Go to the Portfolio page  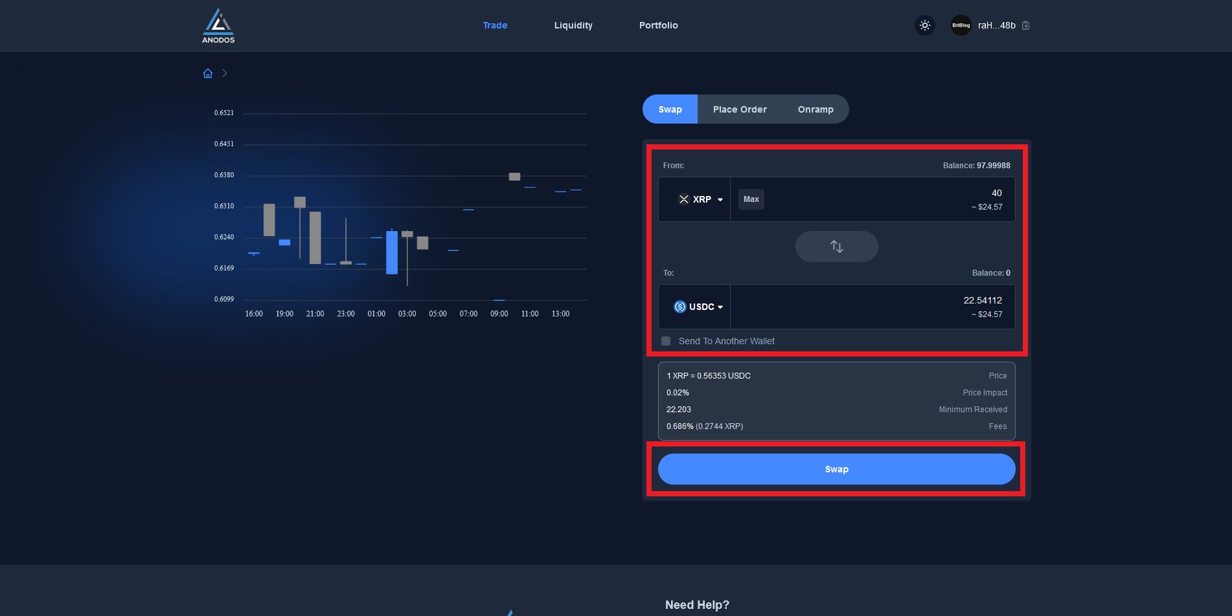click(x=658, y=25)
